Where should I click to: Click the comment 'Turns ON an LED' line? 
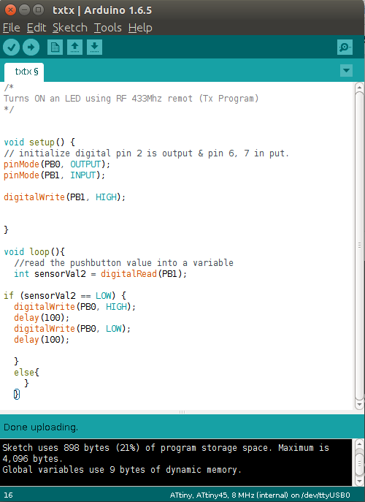pos(131,99)
